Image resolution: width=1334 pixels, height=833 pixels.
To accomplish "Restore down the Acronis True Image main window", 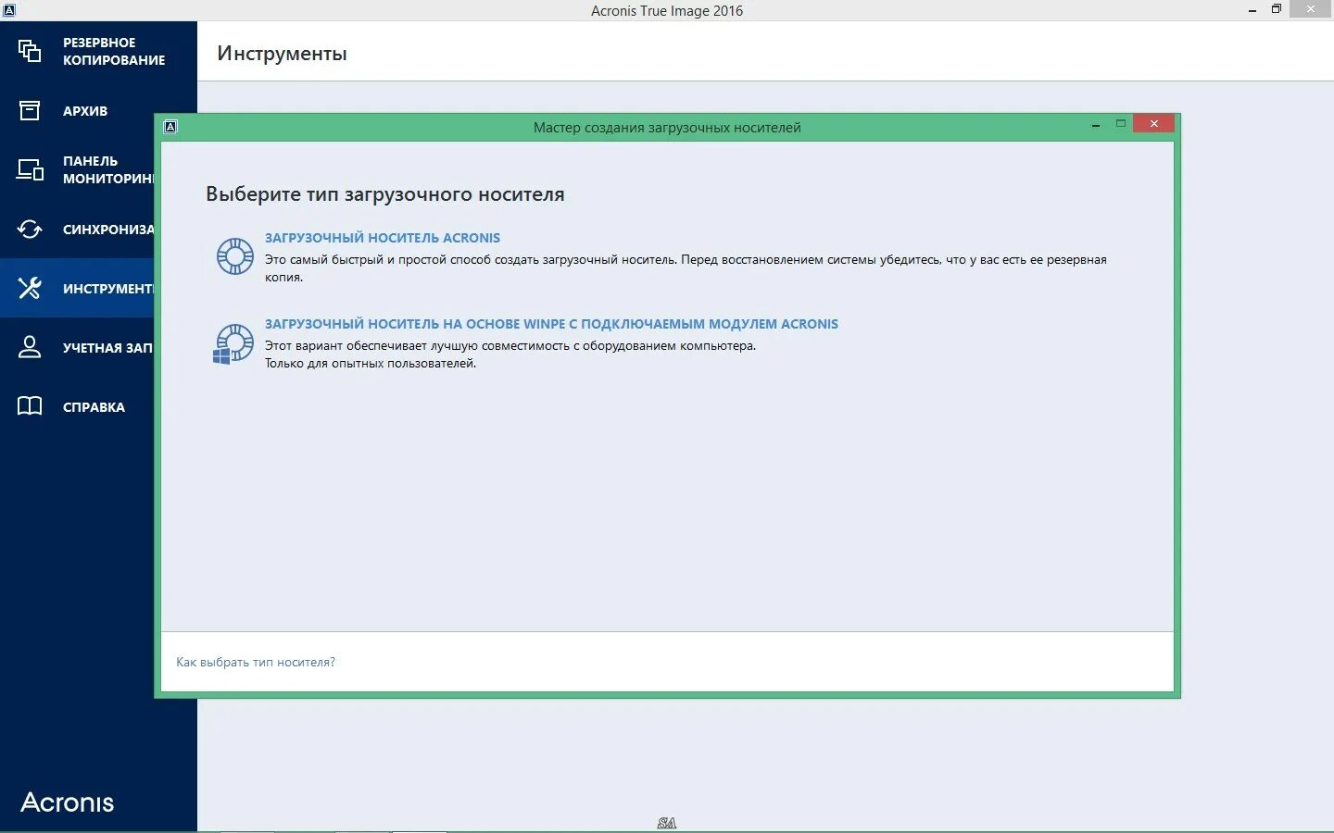I will tap(1276, 9).
